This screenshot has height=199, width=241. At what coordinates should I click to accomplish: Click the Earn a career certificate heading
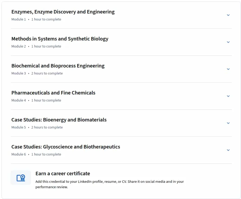(63, 174)
